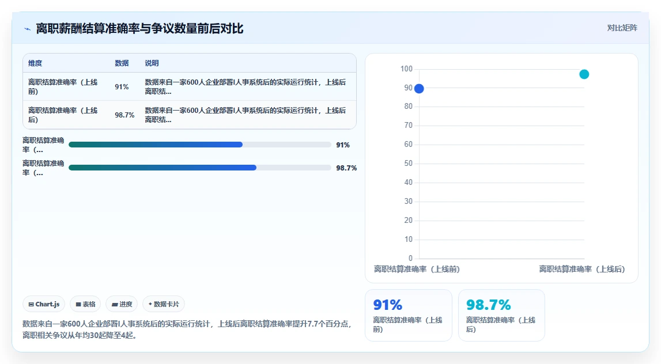Click table cell 离职结算准确率（上线后）

pos(63,115)
